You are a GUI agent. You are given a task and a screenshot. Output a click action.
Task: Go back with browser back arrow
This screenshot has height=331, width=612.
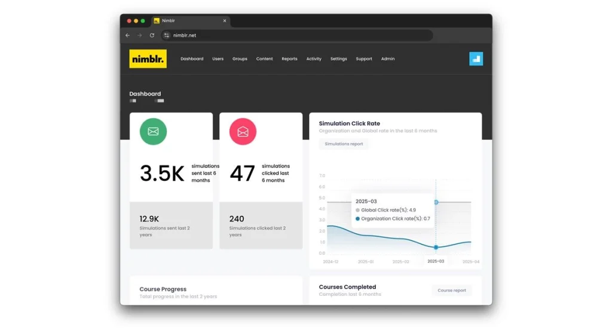click(128, 35)
